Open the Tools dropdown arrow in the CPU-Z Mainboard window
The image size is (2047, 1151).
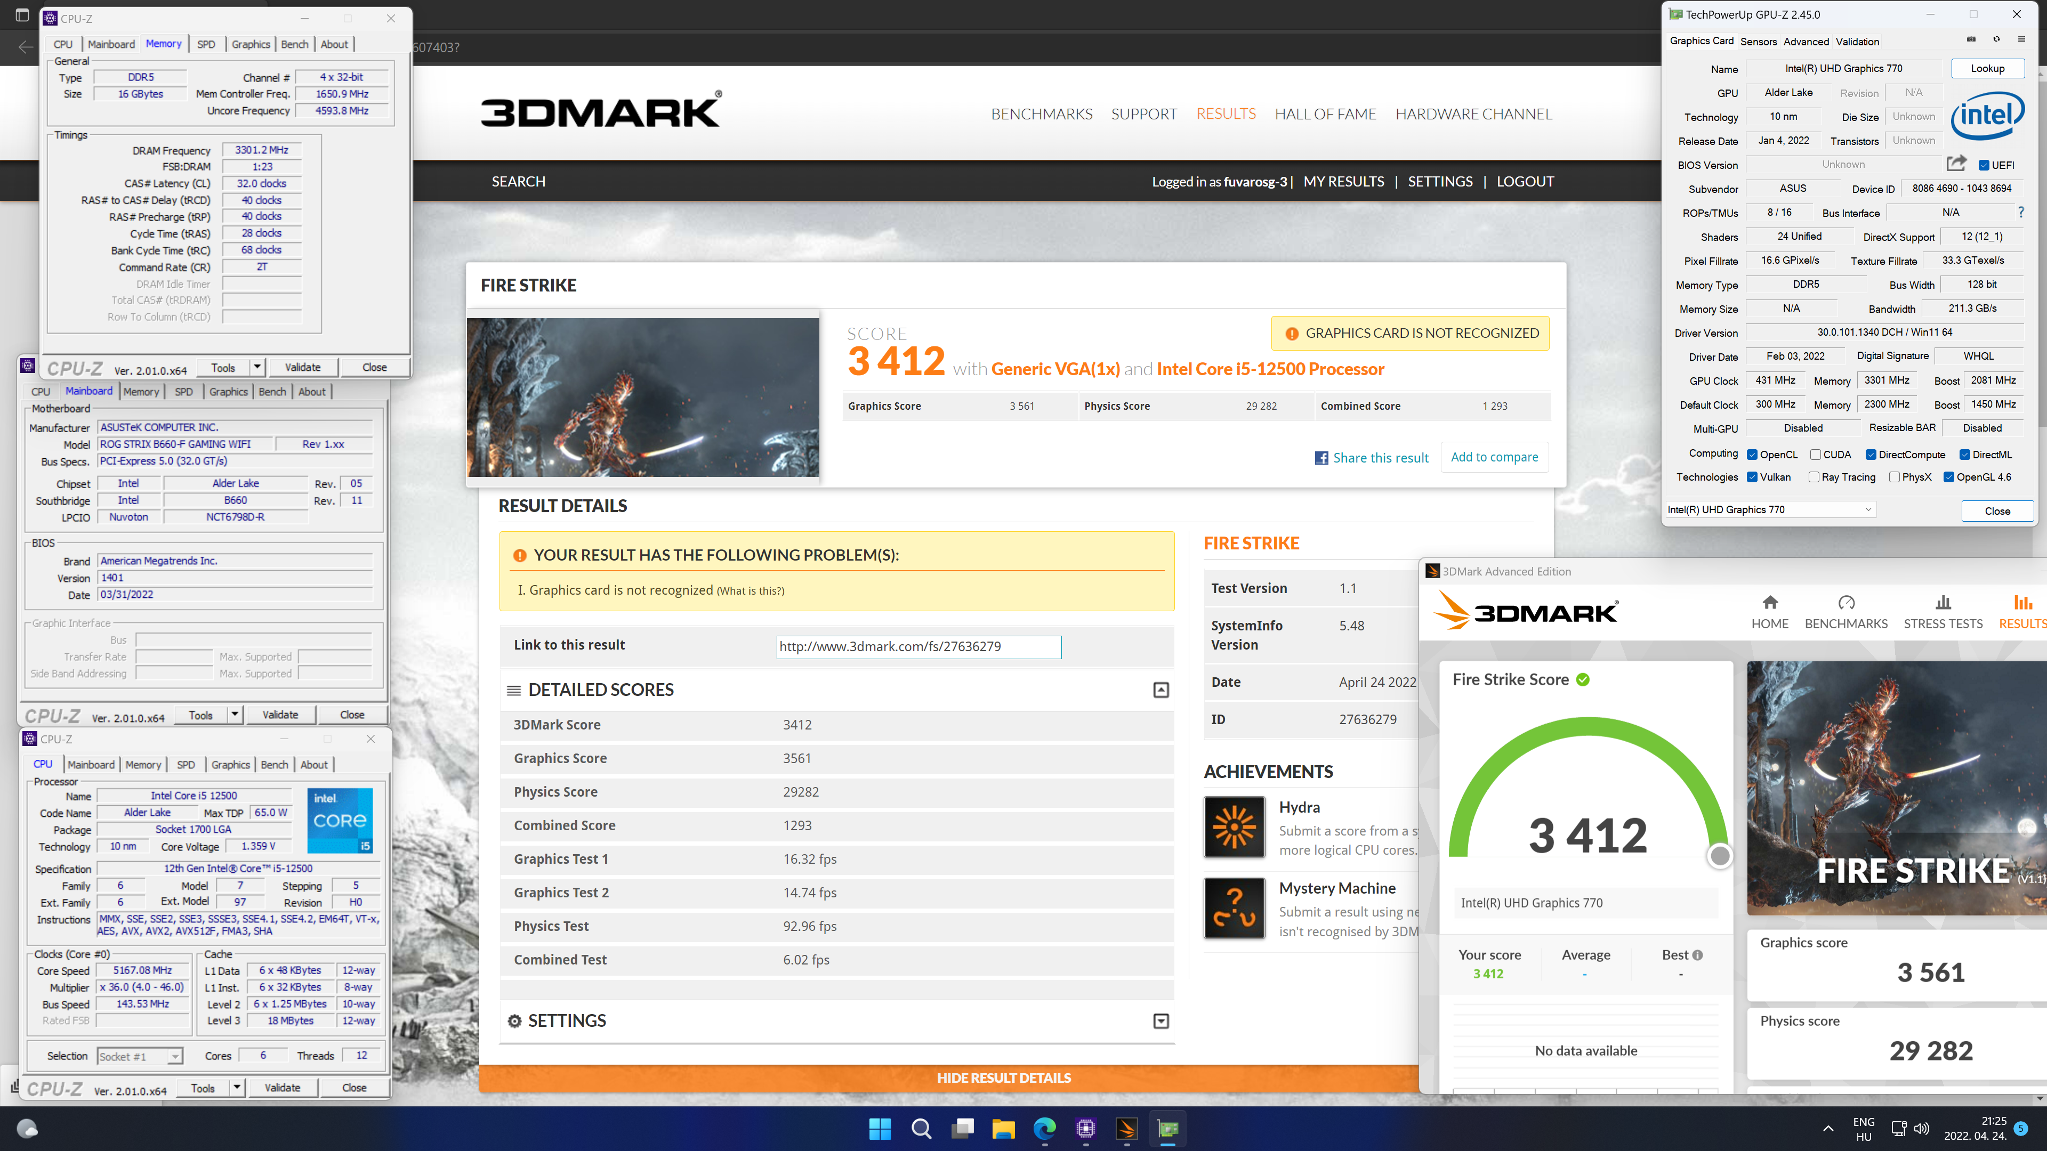(x=235, y=714)
